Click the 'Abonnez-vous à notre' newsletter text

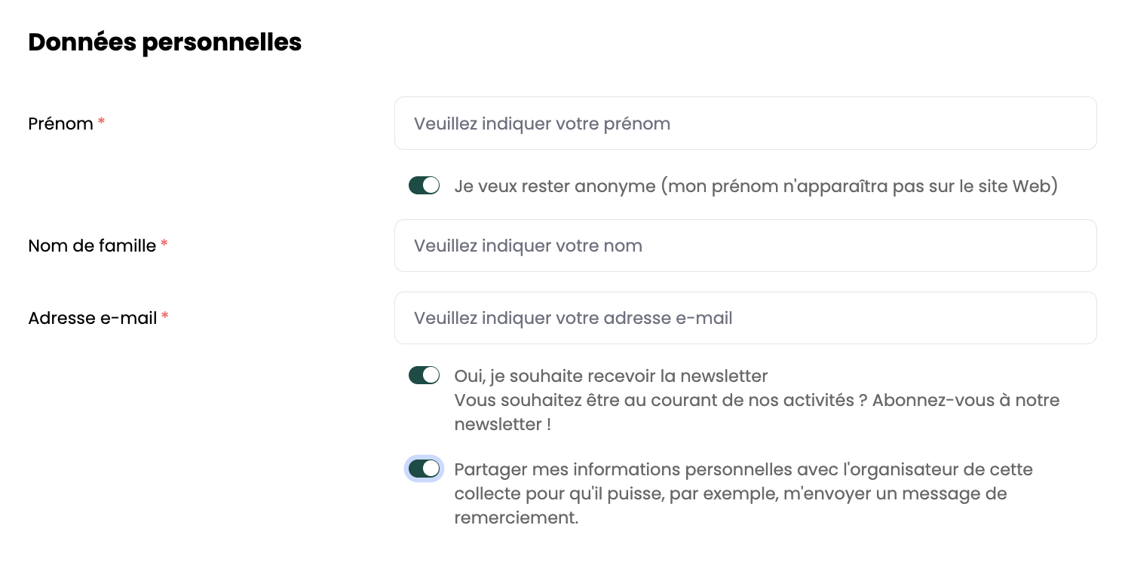coord(965,400)
